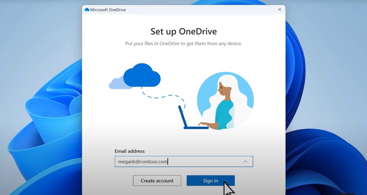Click the "Microsoft OneDrive" title bar text
The height and width of the screenshot is (195, 367).
[108, 10]
